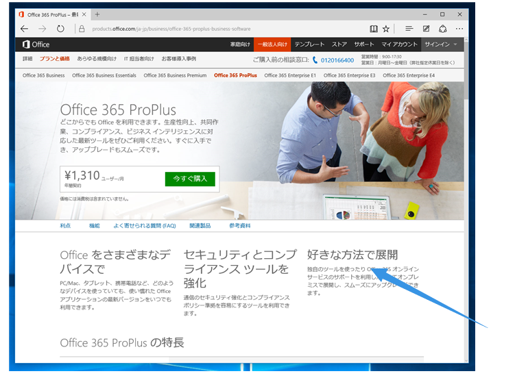This screenshot has height=391, width=515.
Task: Click the 好きな方法で展開 heading
Action: click(x=352, y=255)
